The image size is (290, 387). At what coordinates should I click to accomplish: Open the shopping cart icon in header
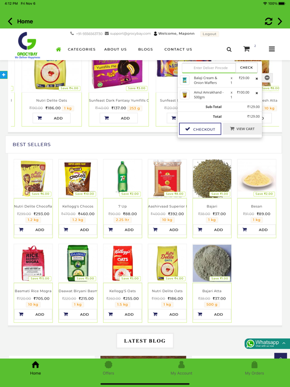pyautogui.click(x=247, y=49)
